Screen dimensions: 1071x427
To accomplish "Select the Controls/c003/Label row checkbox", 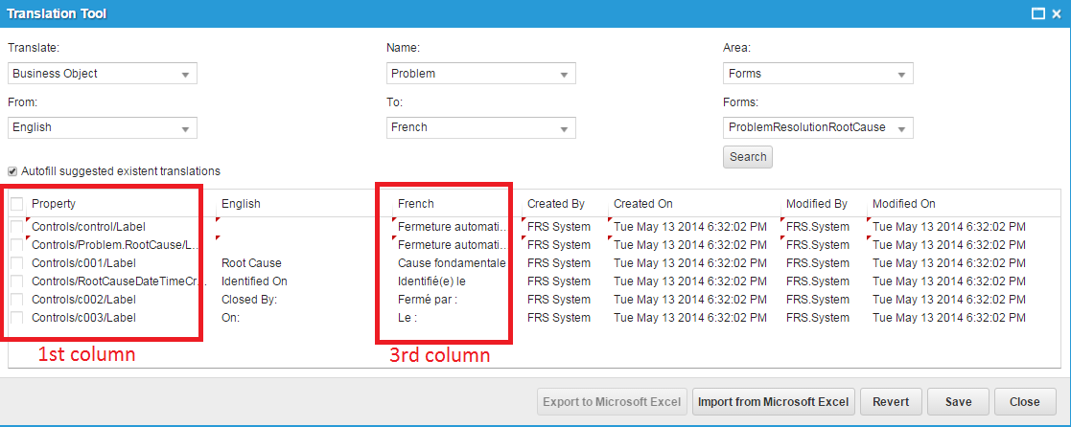I will 17,318.
